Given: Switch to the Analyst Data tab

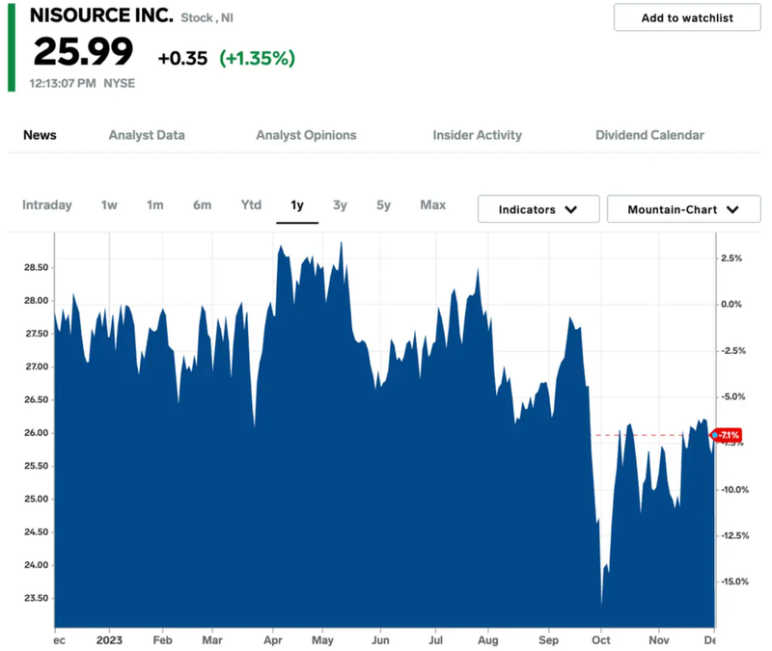Looking at the screenshot, I should tap(147, 135).
